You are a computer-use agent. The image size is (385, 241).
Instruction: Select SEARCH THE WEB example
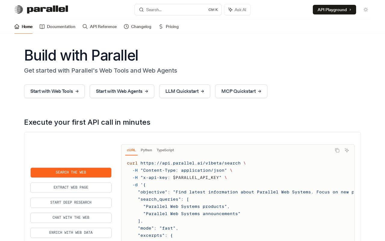pos(71,173)
